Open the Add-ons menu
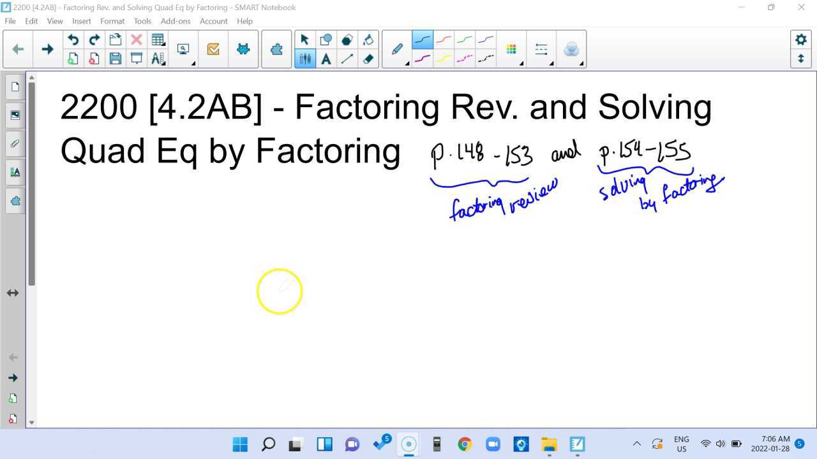 pos(175,21)
